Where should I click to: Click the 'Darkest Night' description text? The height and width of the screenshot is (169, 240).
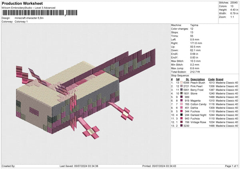click(198, 115)
